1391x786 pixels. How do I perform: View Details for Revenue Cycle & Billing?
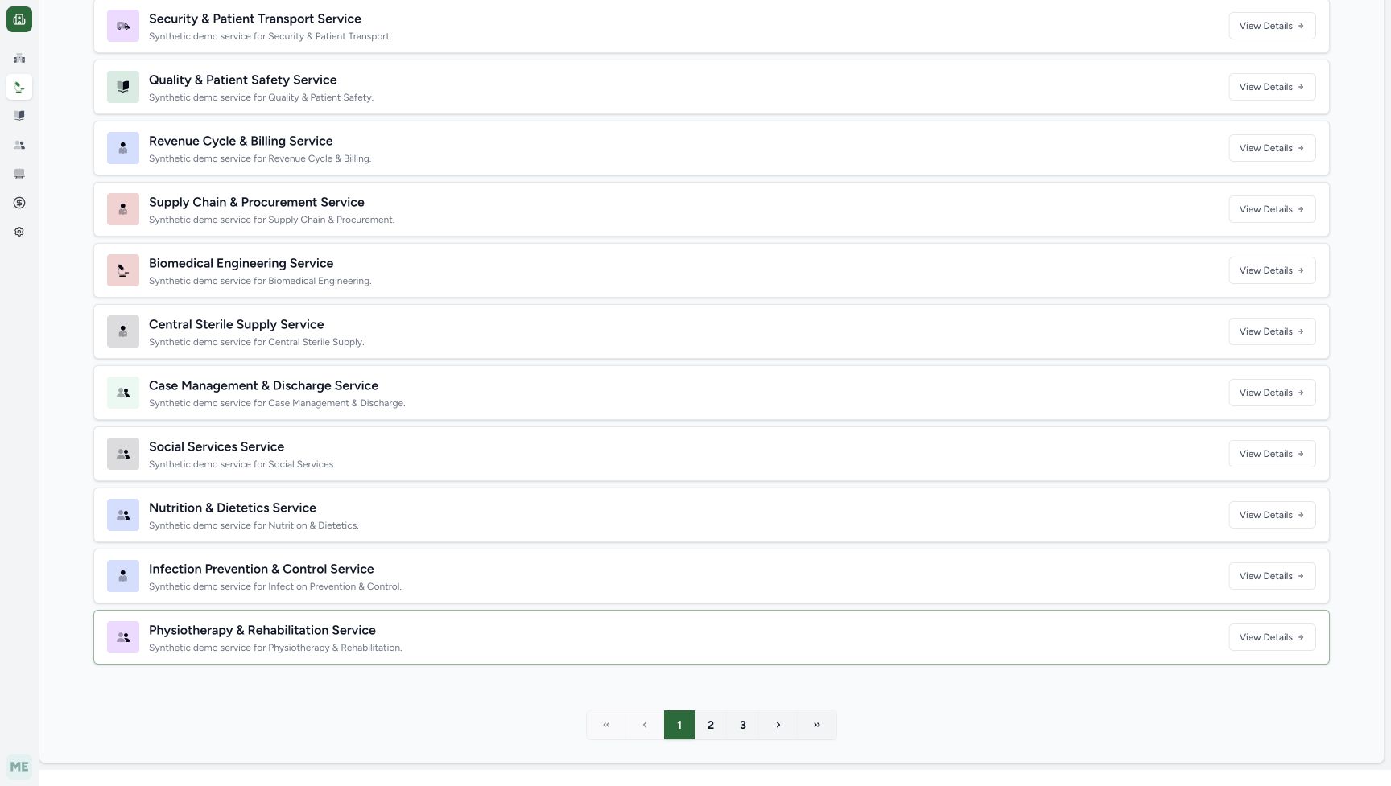coord(1272,148)
